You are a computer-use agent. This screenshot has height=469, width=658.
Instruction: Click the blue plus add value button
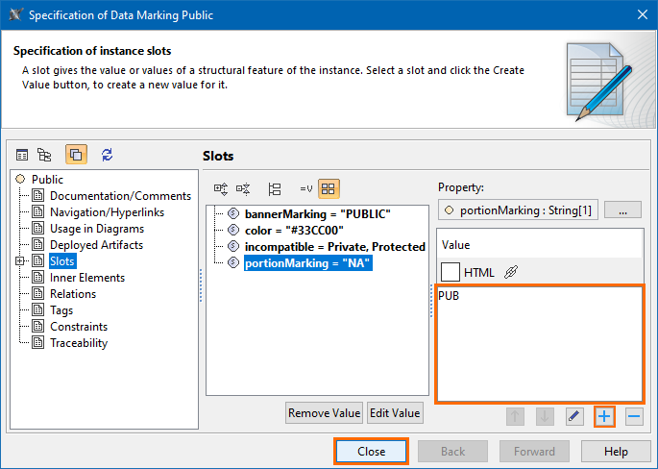coord(604,416)
